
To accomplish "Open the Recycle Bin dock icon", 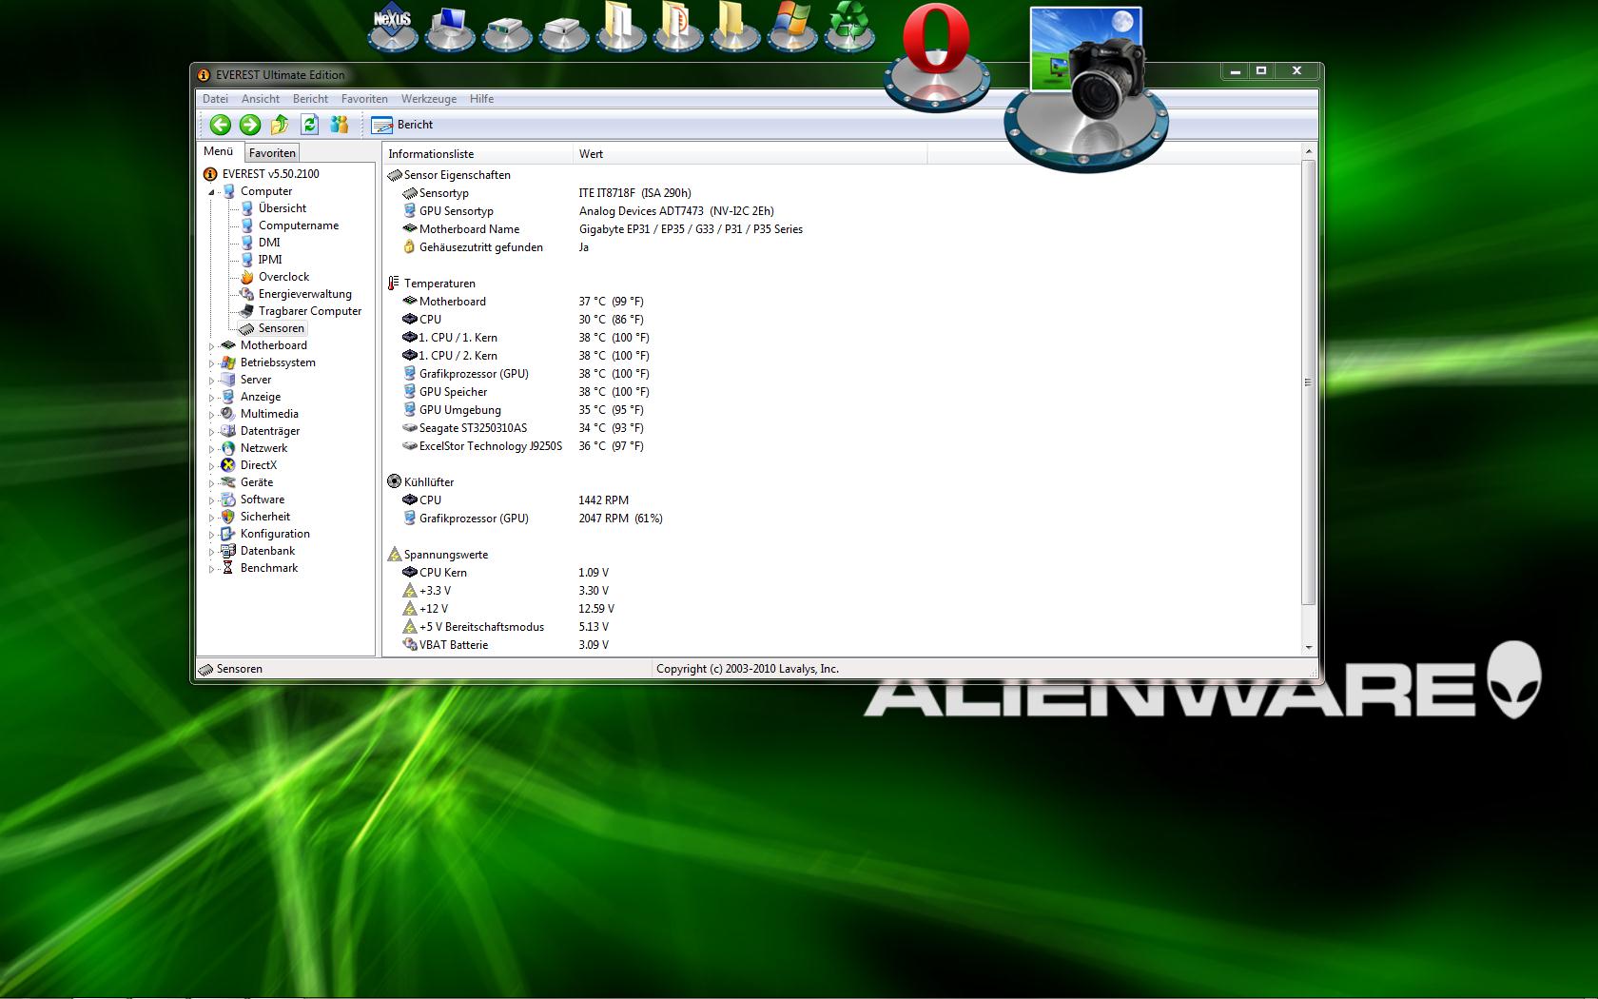I will (848, 27).
